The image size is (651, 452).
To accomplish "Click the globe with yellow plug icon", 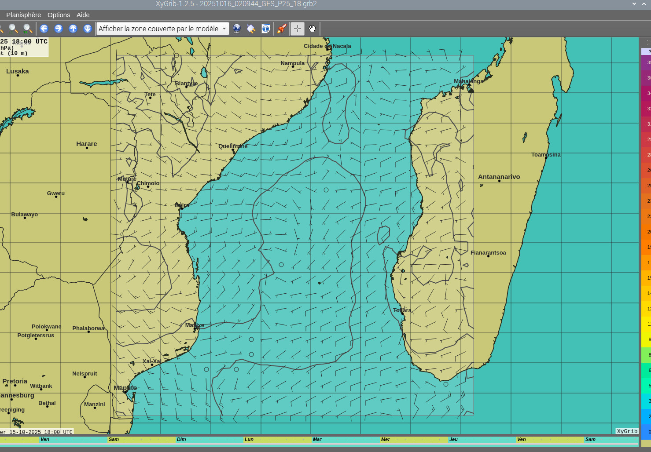I will click(251, 29).
